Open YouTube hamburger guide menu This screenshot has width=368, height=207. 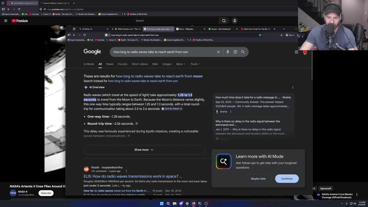pos(5,21)
